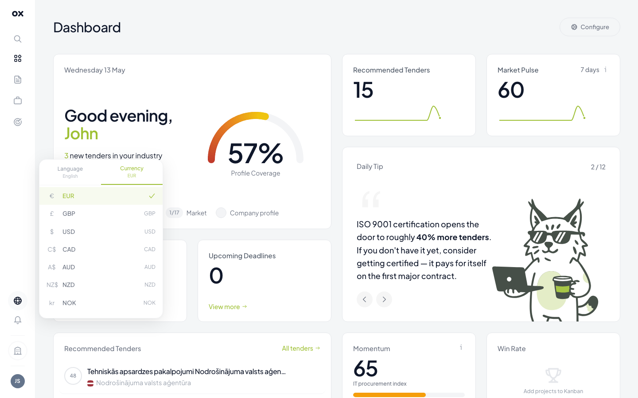
Task: Open the 7 days period selector
Action: point(590,70)
